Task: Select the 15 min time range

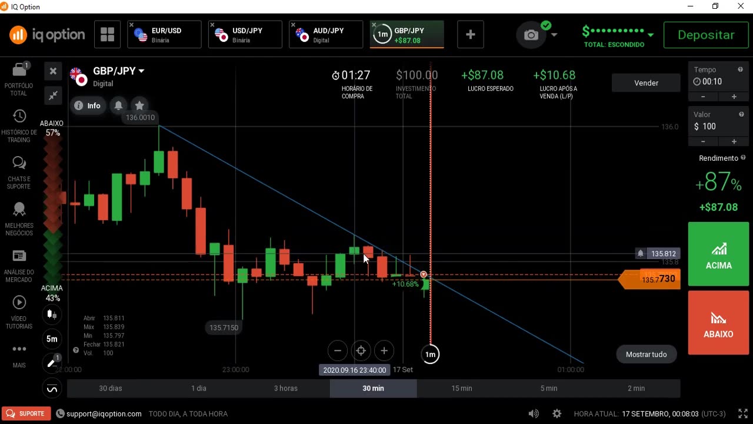Action: pyautogui.click(x=462, y=388)
